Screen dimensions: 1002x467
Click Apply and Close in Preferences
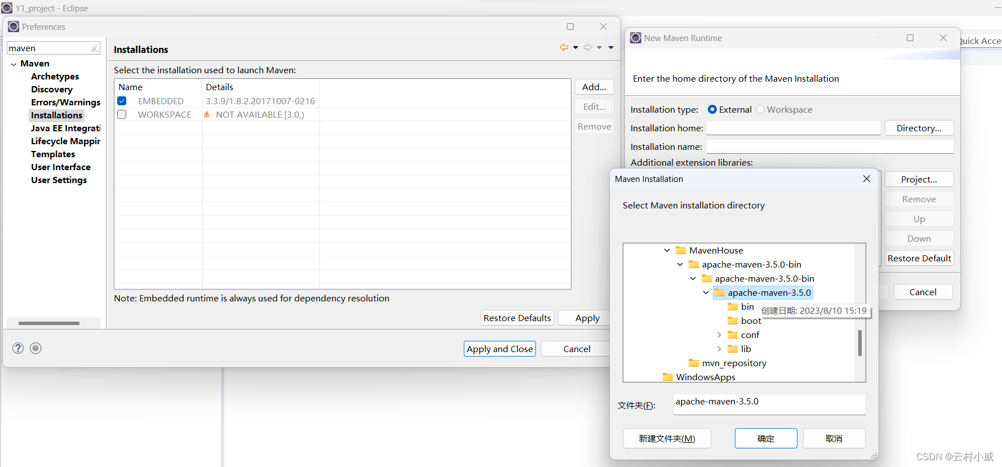pos(500,349)
